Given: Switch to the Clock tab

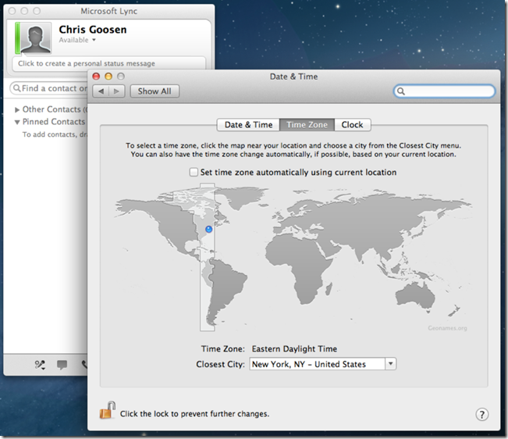Looking at the screenshot, I should (x=353, y=125).
